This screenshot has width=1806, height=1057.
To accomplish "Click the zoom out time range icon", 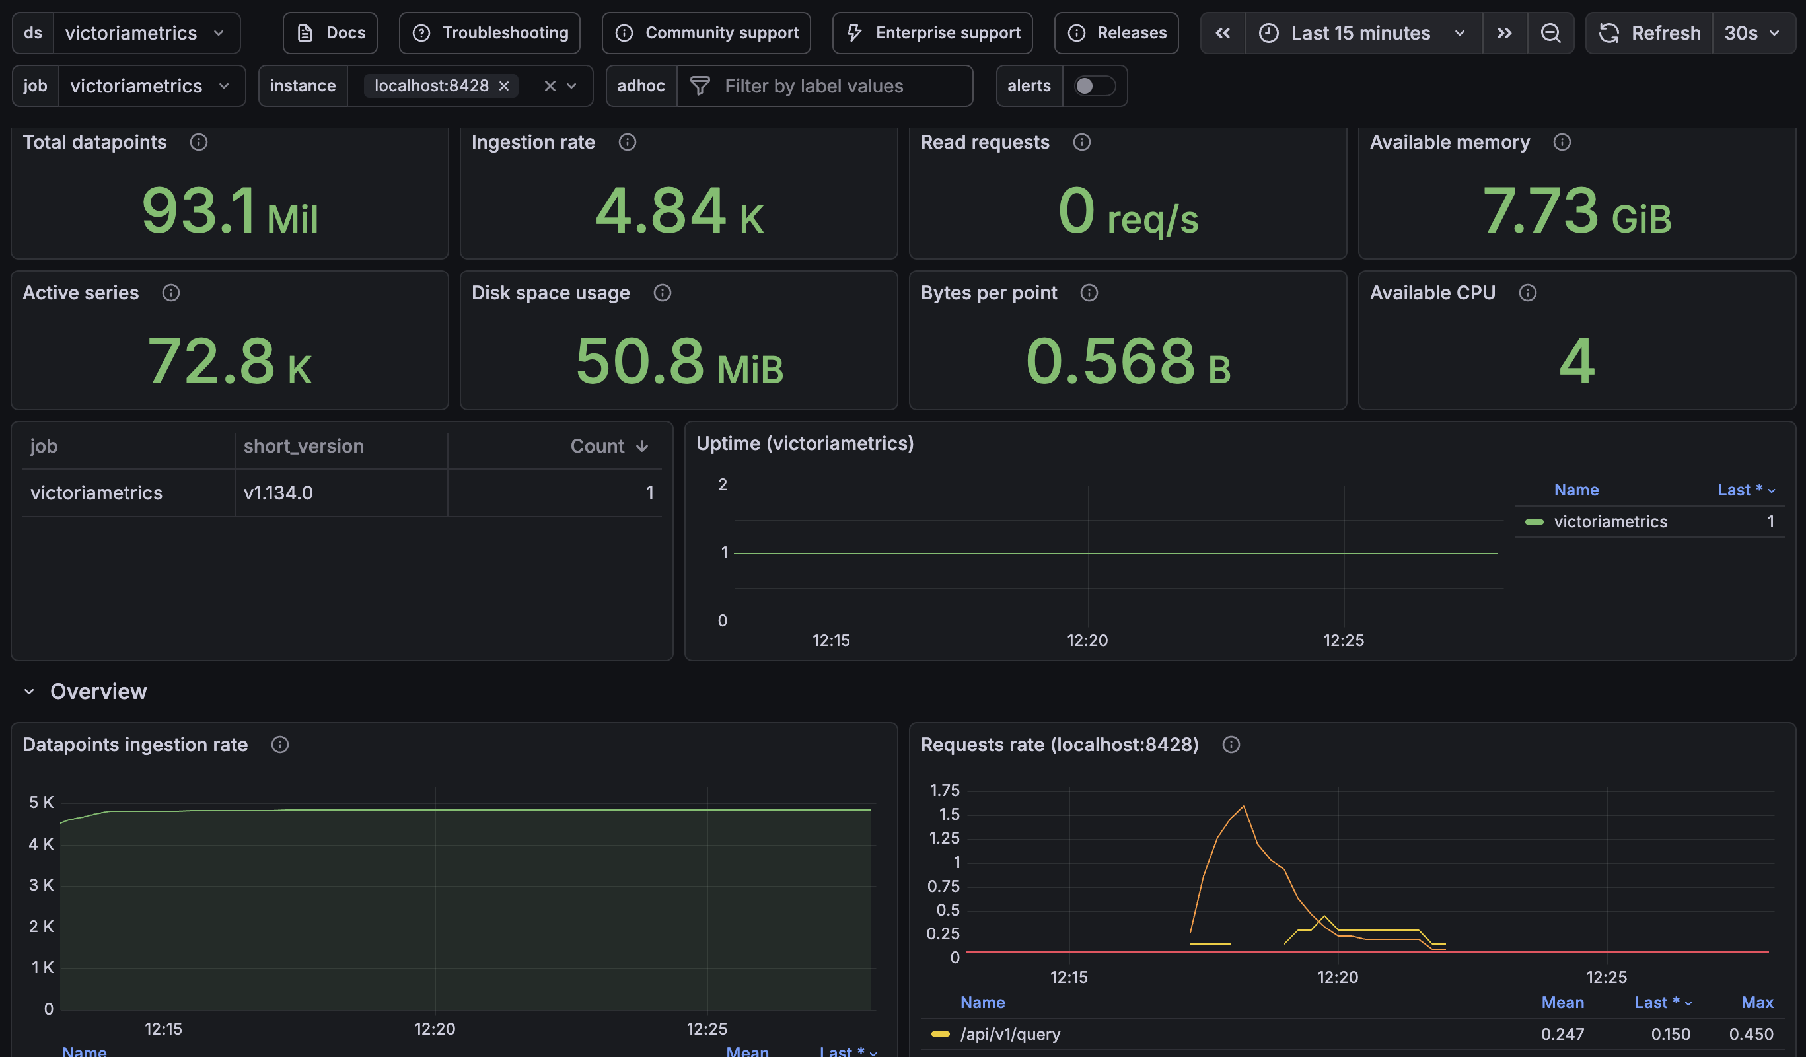I will [1550, 33].
